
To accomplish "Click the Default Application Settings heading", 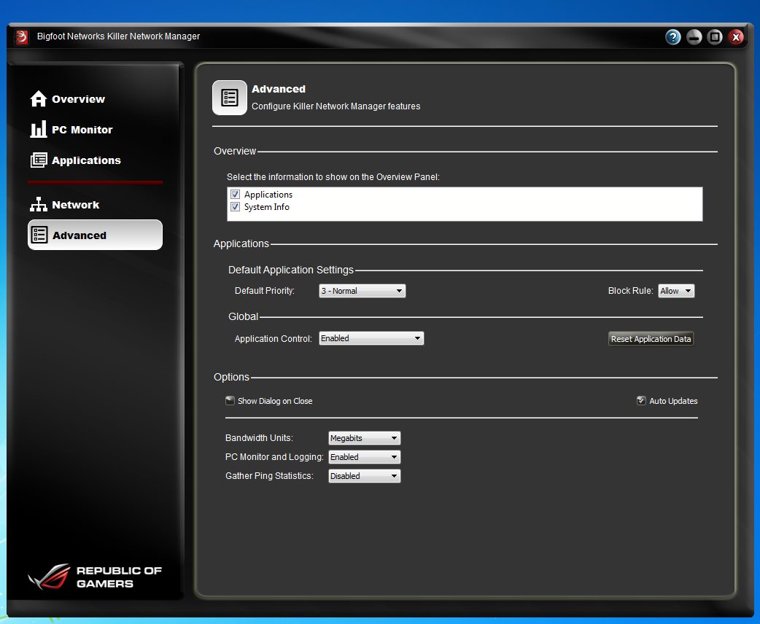I will tap(291, 270).
